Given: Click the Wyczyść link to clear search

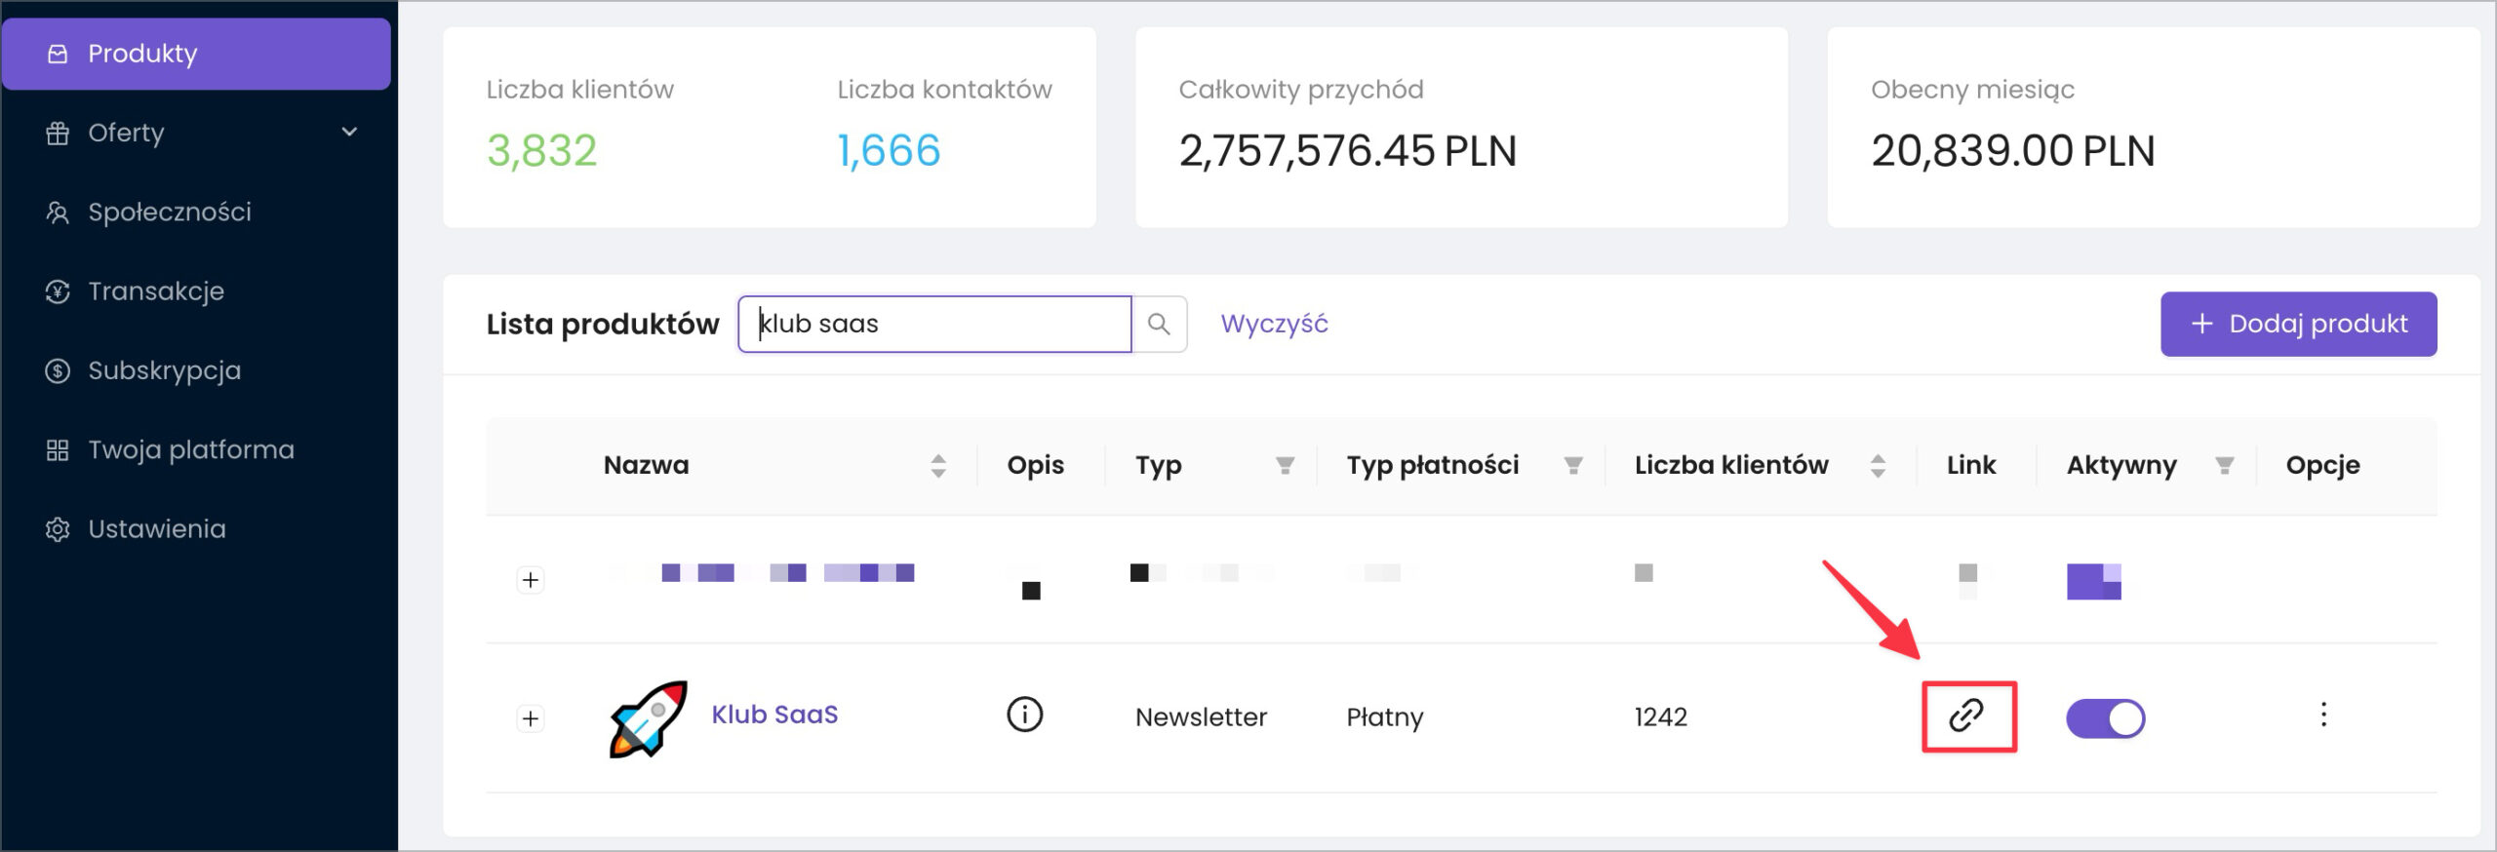Looking at the screenshot, I should (x=1274, y=325).
